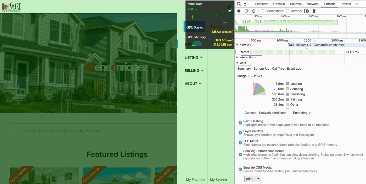Open the drawer's three-dot menu
Screen dimensions: 366x184
click(239, 113)
